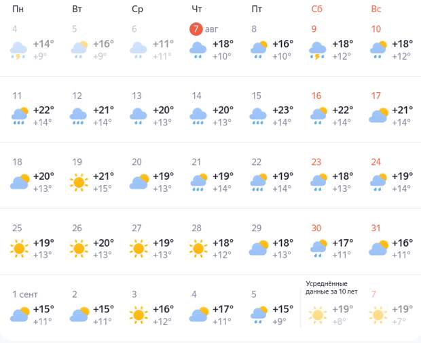Screen dimensions: 421x343
Task: Open the day 5 September forecast
Action: pos(254,294)
